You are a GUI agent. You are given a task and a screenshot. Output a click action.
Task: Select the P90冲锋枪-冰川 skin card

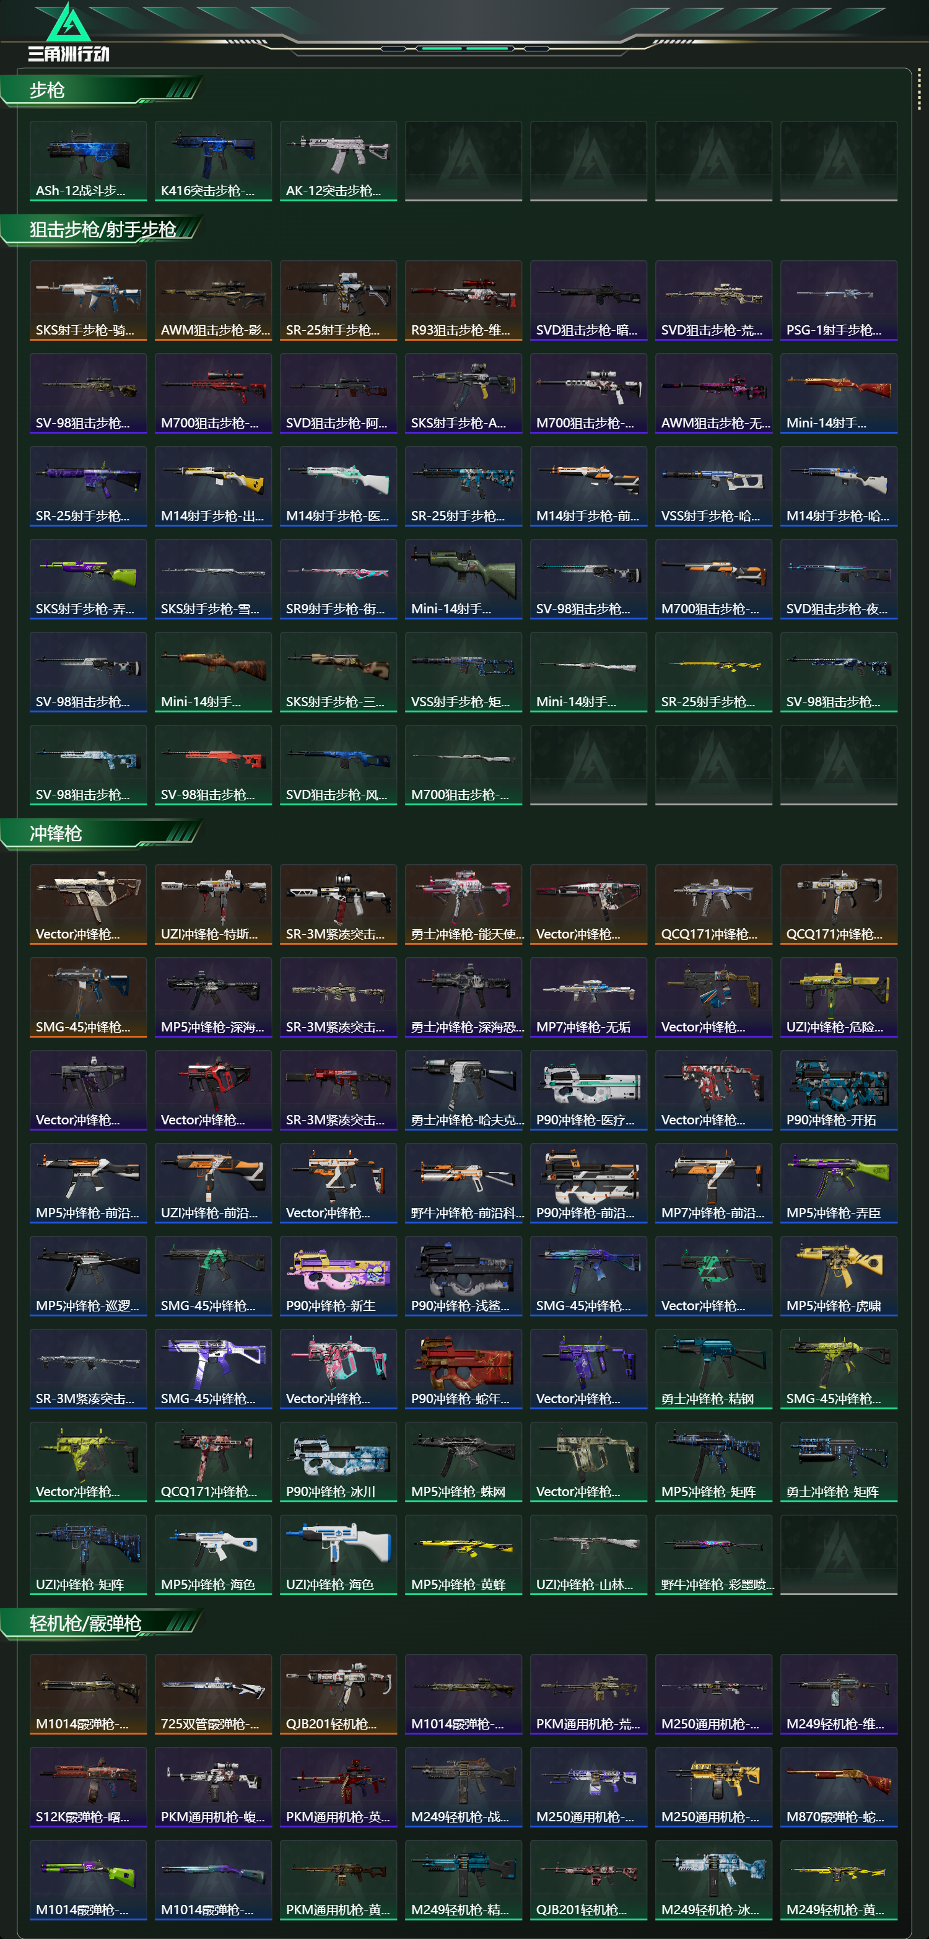pyautogui.click(x=339, y=1462)
